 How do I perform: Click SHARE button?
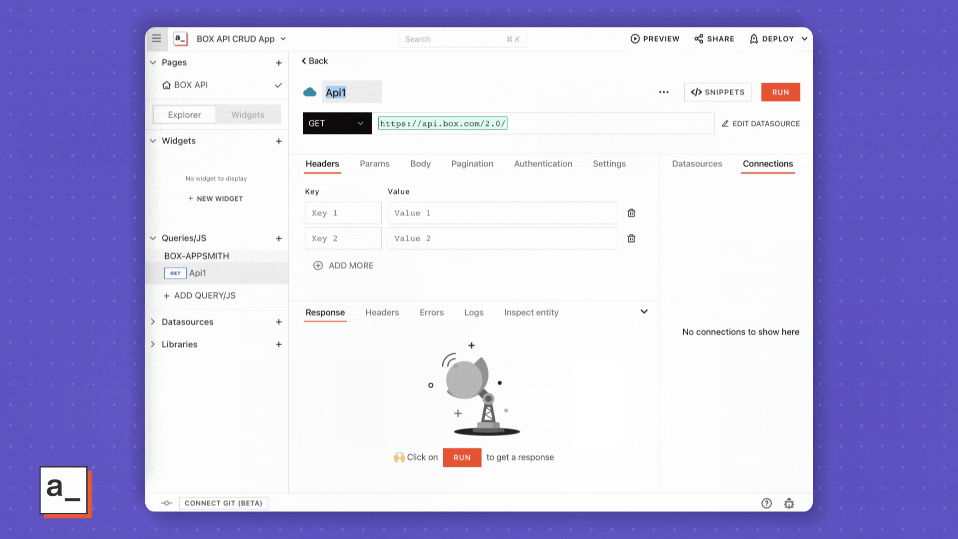pyautogui.click(x=714, y=39)
